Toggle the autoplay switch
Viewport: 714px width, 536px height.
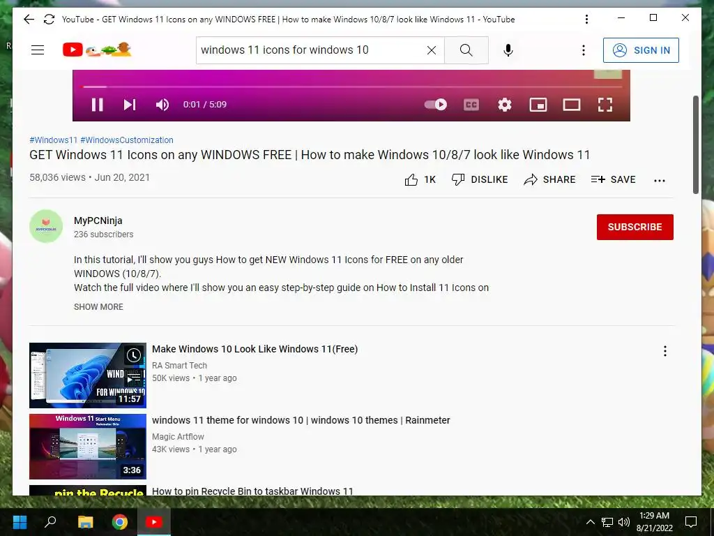coord(436,105)
